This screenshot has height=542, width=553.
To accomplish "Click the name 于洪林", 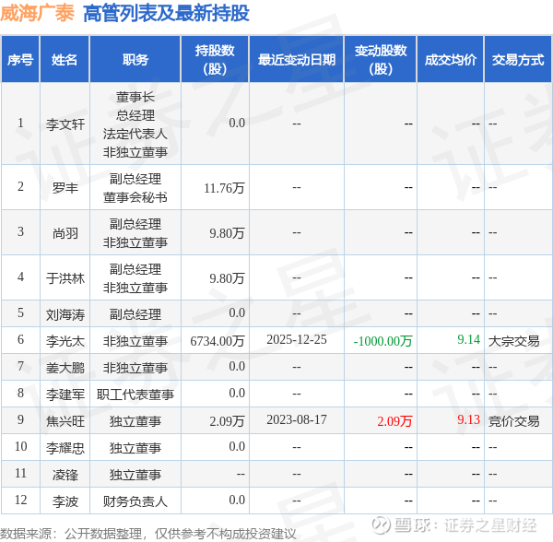I will (x=65, y=277).
